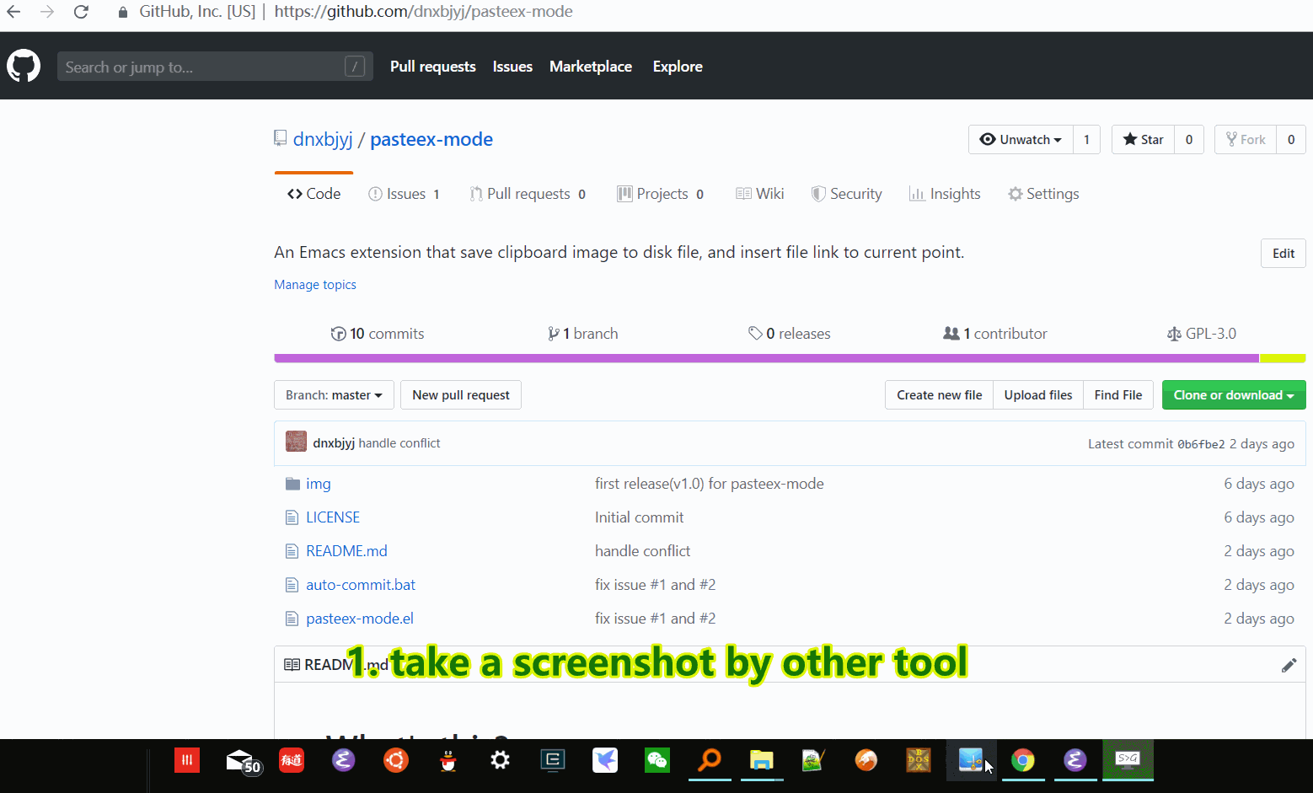Click the padlock site security icon
1313x793 pixels.
click(123, 12)
